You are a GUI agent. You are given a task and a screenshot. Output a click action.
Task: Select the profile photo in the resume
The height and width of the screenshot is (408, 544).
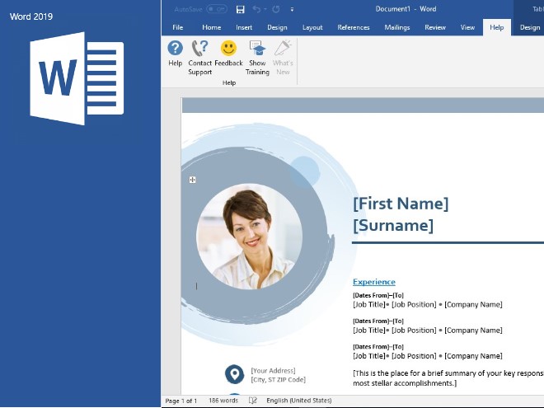click(x=249, y=236)
